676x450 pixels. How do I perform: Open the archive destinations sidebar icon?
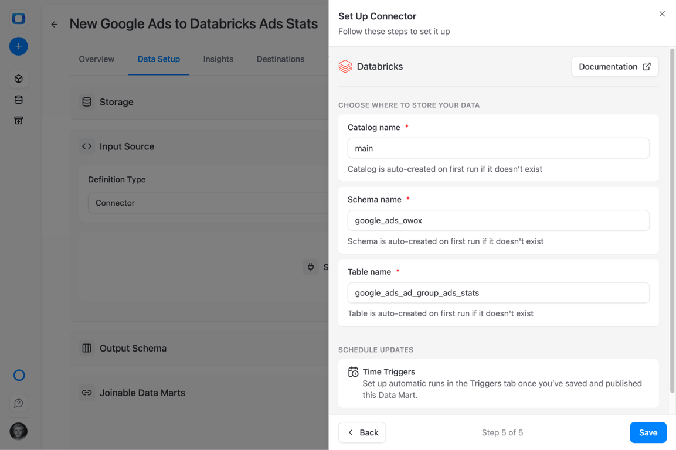pyautogui.click(x=19, y=120)
